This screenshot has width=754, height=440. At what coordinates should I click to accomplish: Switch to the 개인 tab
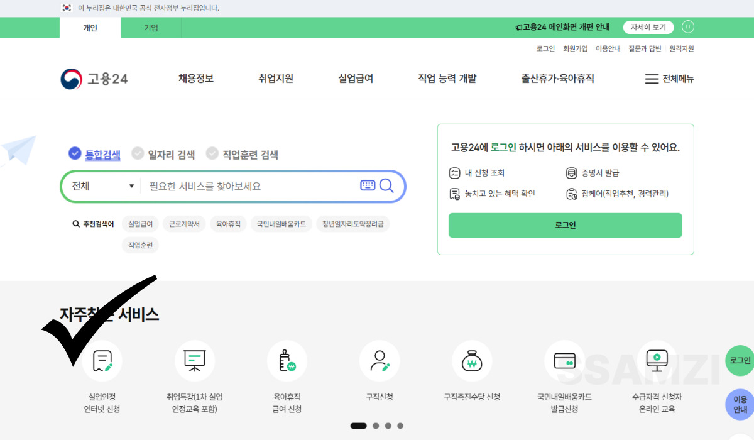[x=90, y=28]
